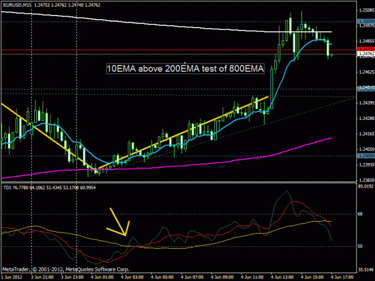375x281 pixels.
Task: Click the '4 Jun 09:00' time axis label
Action: [222, 277]
